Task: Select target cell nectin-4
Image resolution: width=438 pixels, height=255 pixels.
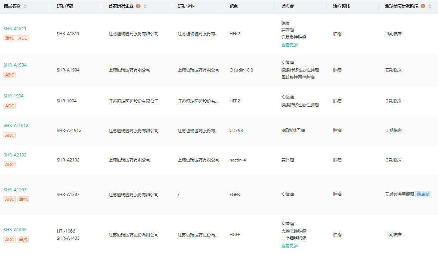Action: pos(238,160)
